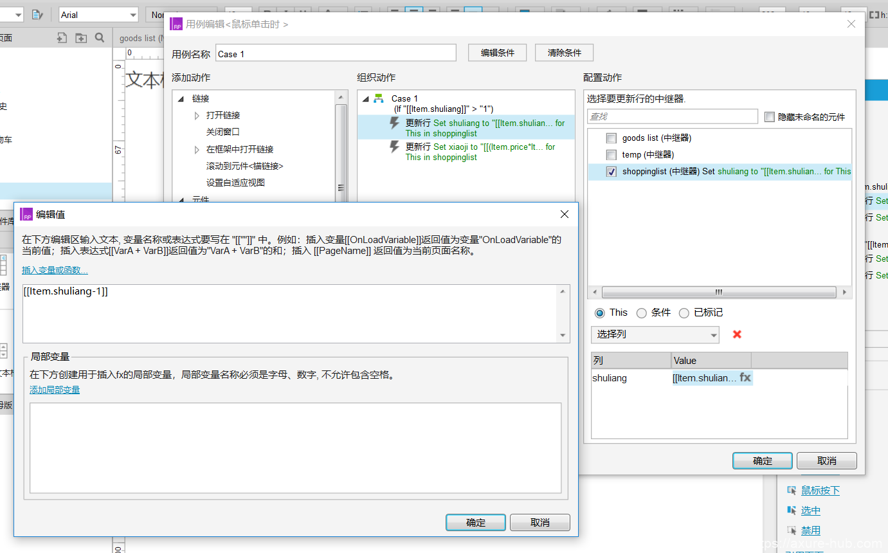Click 鼠标按下 link in properties panel
Viewport: 888px width, 553px height.
(820, 491)
